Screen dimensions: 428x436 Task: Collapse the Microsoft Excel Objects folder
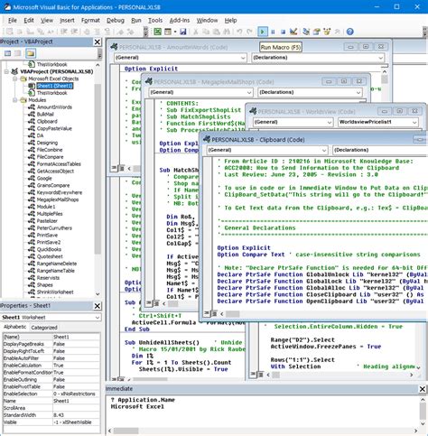coord(14,79)
